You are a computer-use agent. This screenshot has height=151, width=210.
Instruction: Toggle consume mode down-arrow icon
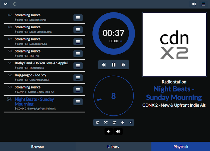[x=123, y=122]
